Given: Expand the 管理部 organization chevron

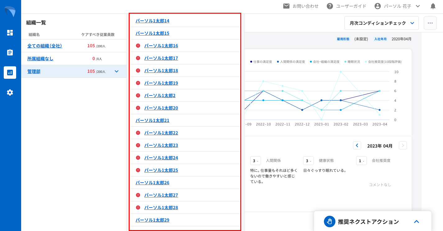Looking at the screenshot, I should (x=117, y=71).
